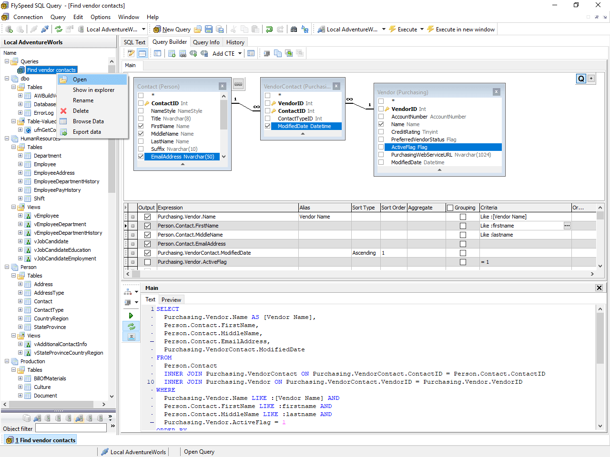Collapse the HumanResources tree node
The image size is (610, 457).
click(x=7, y=139)
